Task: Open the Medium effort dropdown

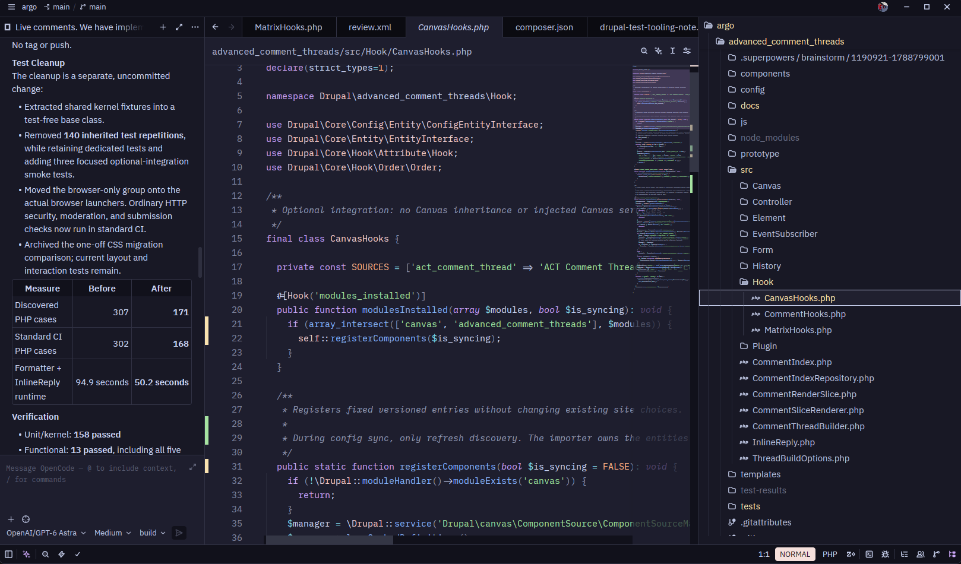Action: pyautogui.click(x=112, y=533)
